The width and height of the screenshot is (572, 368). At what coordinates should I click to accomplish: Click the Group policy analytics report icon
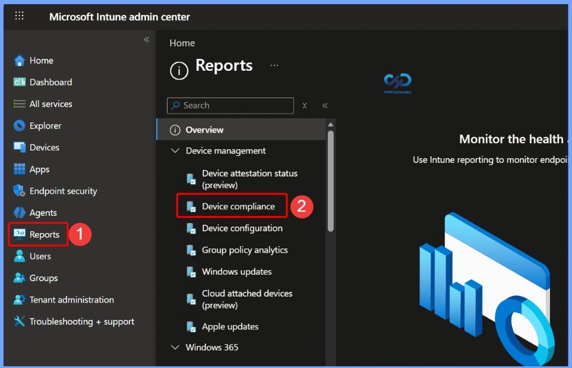tap(191, 250)
